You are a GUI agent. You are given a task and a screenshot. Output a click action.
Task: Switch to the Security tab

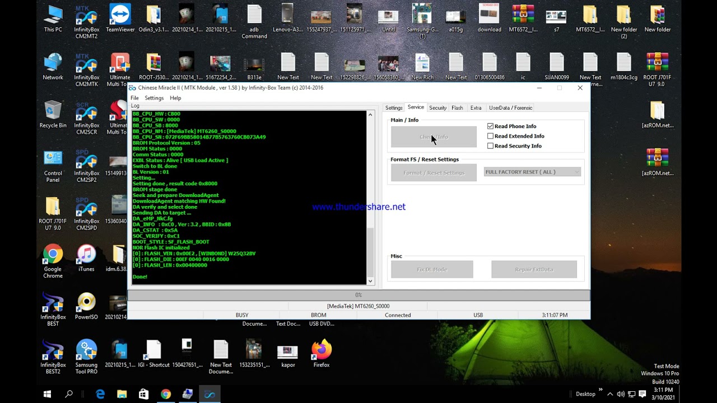438,108
